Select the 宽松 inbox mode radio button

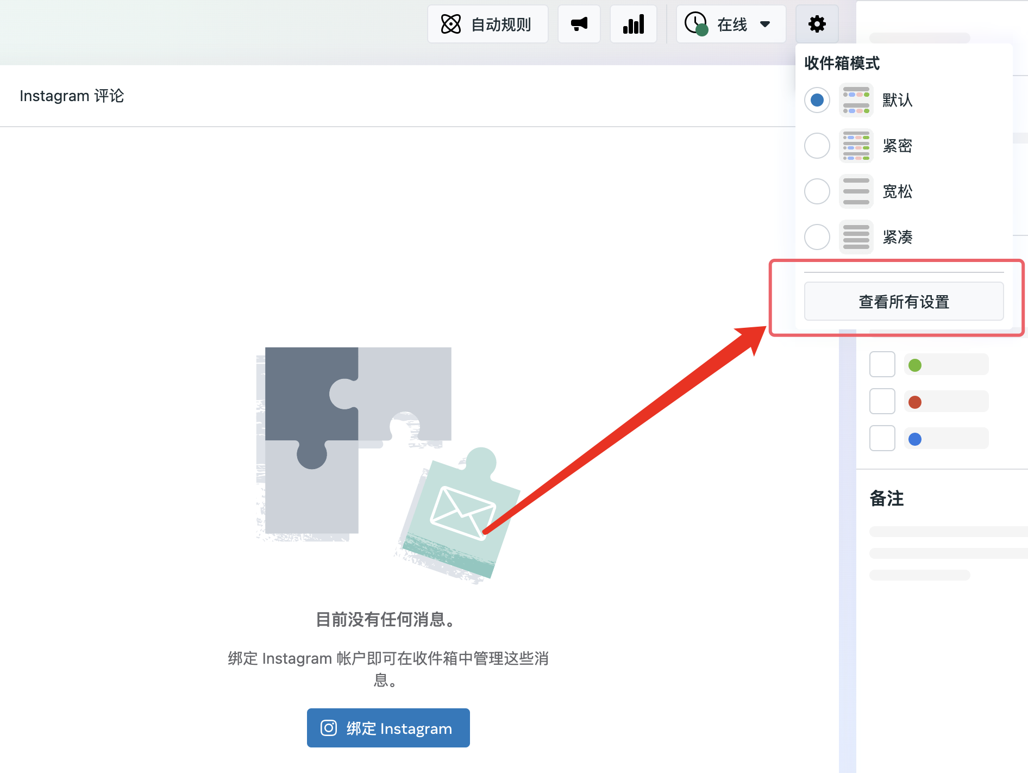tap(817, 191)
